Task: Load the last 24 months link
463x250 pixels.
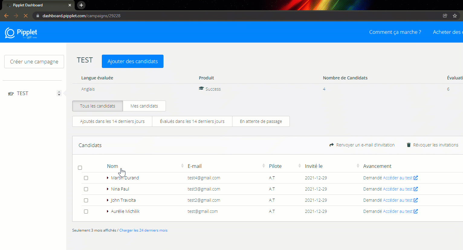Action: coord(143,230)
